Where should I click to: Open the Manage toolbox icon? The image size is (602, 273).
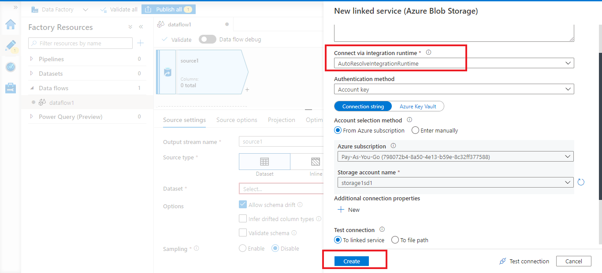(x=11, y=88)
